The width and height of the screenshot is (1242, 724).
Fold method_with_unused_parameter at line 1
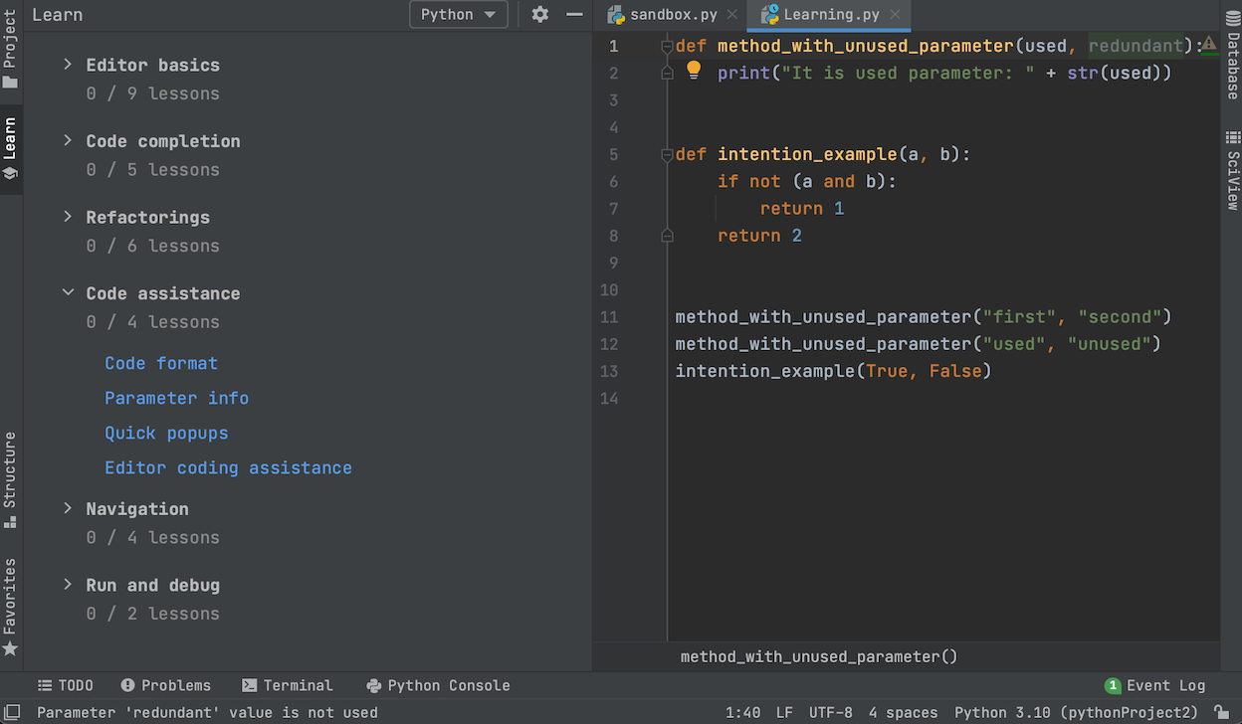(x=667, y=46)
